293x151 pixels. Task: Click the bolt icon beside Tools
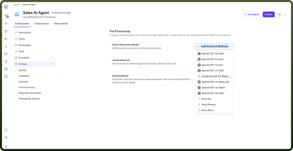coord(16,51)
